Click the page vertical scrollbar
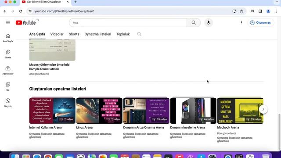 280,132
